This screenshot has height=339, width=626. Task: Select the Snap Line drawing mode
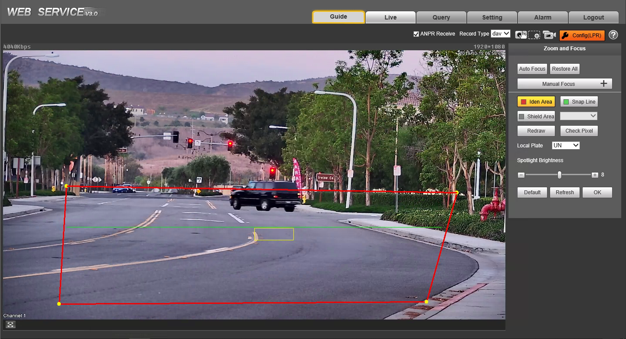tap(579, 102)
